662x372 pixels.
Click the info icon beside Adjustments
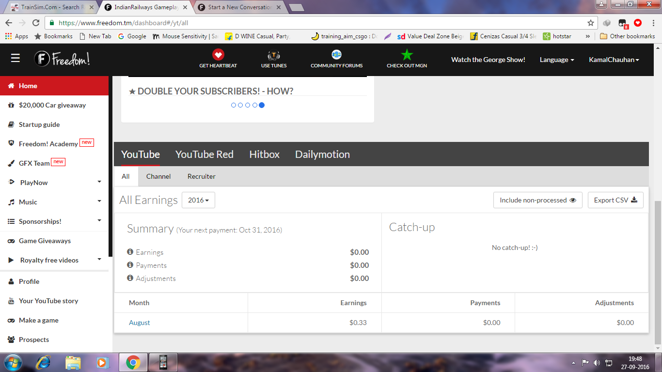130,278
